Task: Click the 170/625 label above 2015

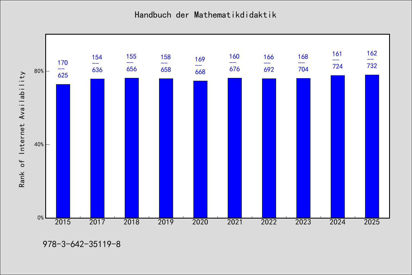Action: click(x=63, y=69)
